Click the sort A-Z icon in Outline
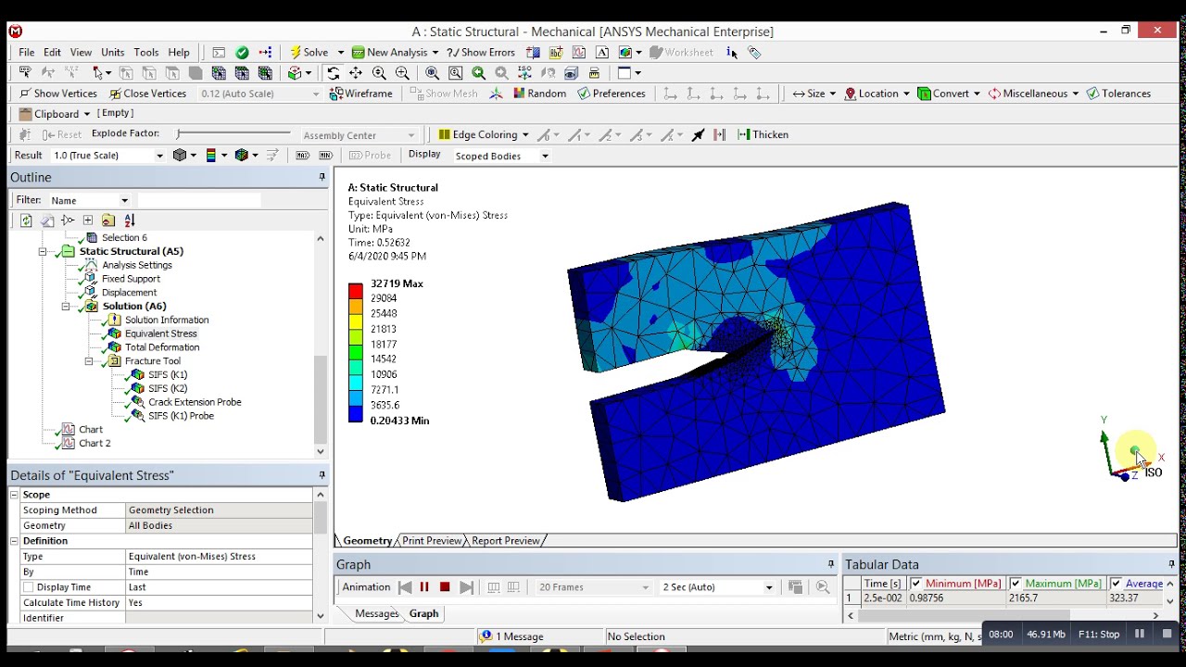Image resolution: width=1186 pixels, height=667 pixels. coord(130,220)
